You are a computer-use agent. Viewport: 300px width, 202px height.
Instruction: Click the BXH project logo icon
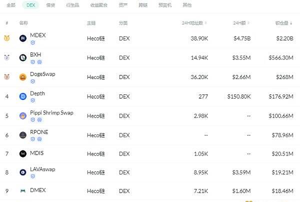(23, 57)
